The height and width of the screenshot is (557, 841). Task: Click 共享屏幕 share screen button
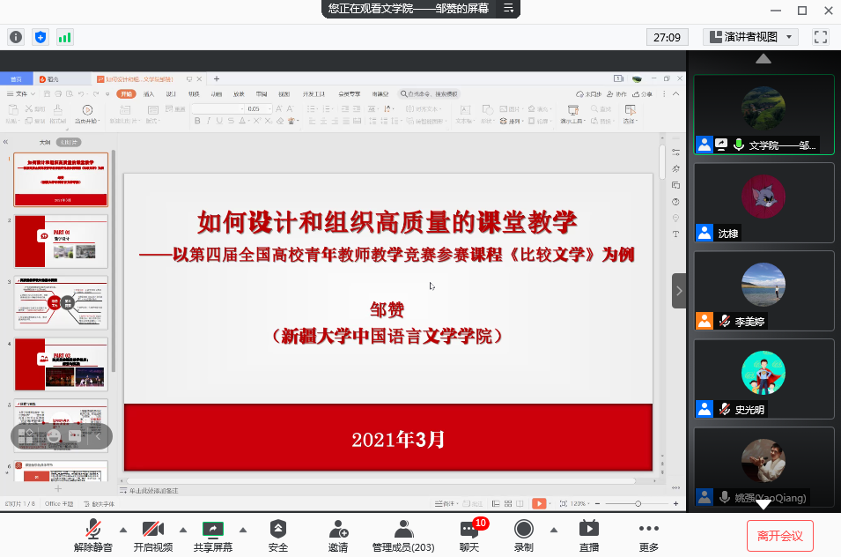click(213, 534)
